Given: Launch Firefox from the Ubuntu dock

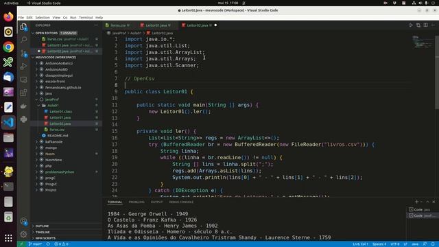Looking at the screenshot, I should pos(8,16).
